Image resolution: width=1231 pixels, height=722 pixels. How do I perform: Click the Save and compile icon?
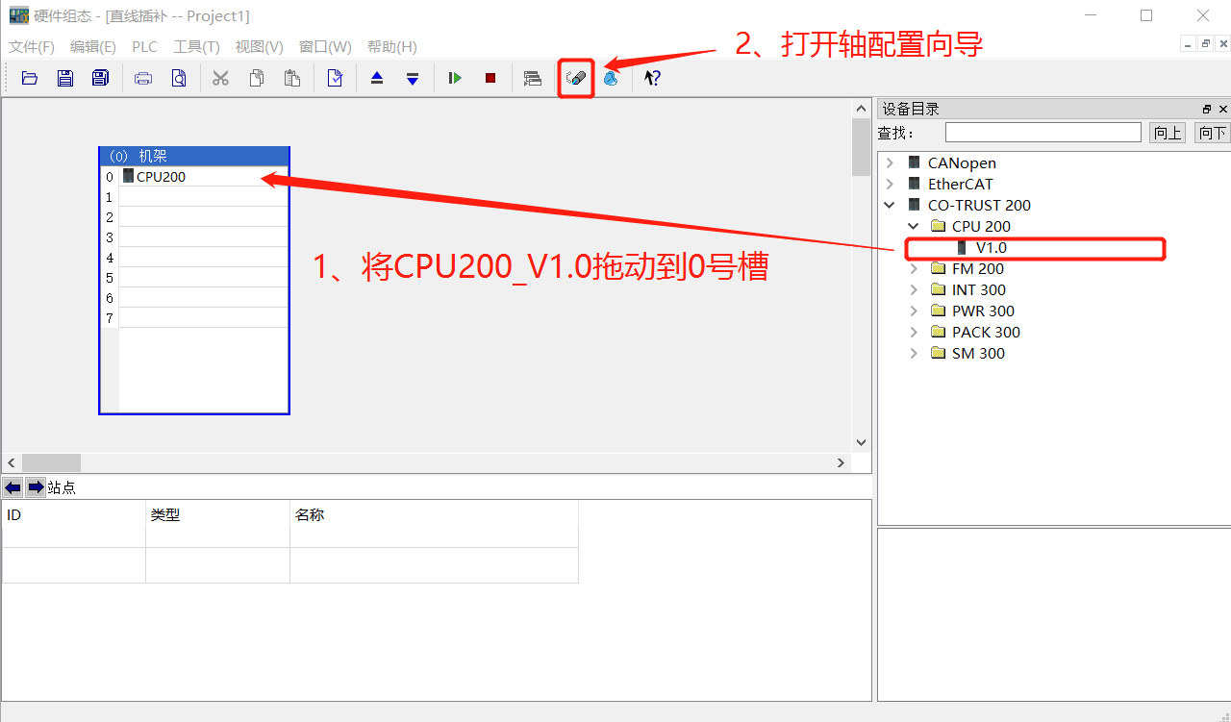[x=100, y=79]
